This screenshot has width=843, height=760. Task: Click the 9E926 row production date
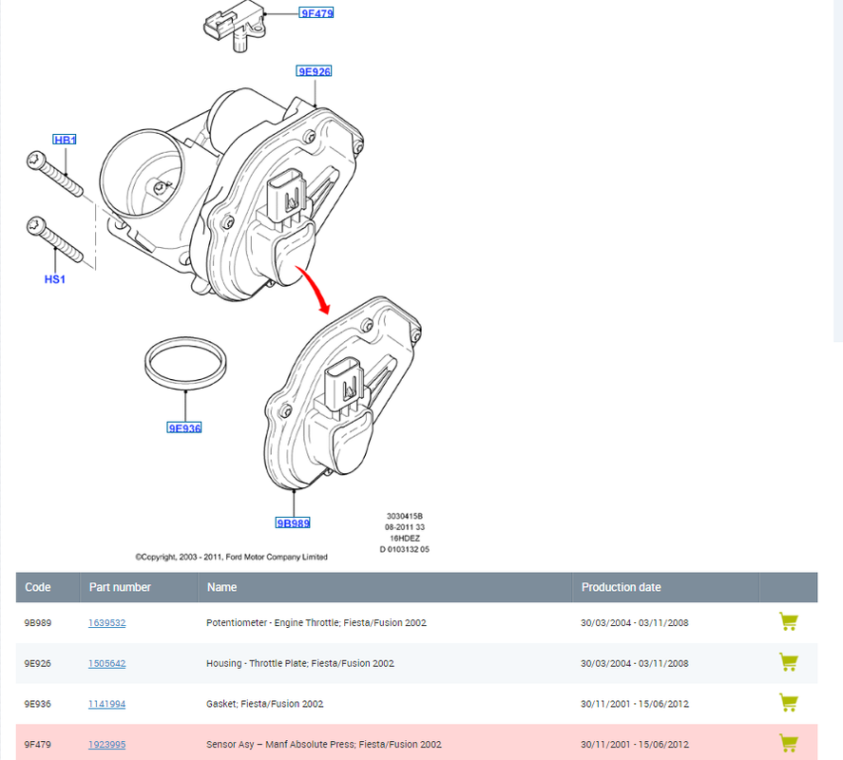(635, 663)
